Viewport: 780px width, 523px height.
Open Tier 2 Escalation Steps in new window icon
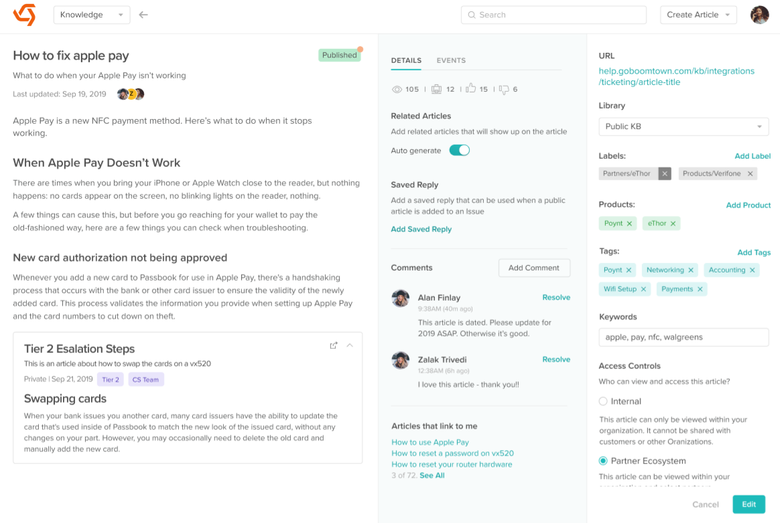click(x=333, y=346)
